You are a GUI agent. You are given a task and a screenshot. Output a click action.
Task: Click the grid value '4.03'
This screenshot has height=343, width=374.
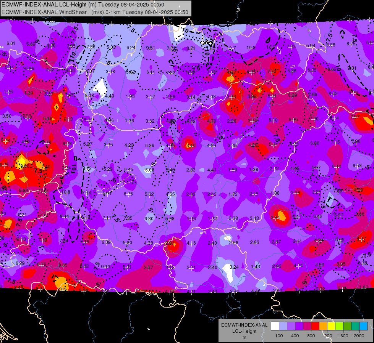(x=211, y=97)
